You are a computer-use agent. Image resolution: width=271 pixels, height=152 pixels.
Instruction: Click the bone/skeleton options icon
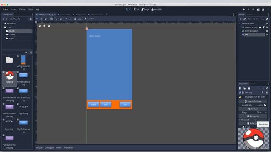pos(85,19)
